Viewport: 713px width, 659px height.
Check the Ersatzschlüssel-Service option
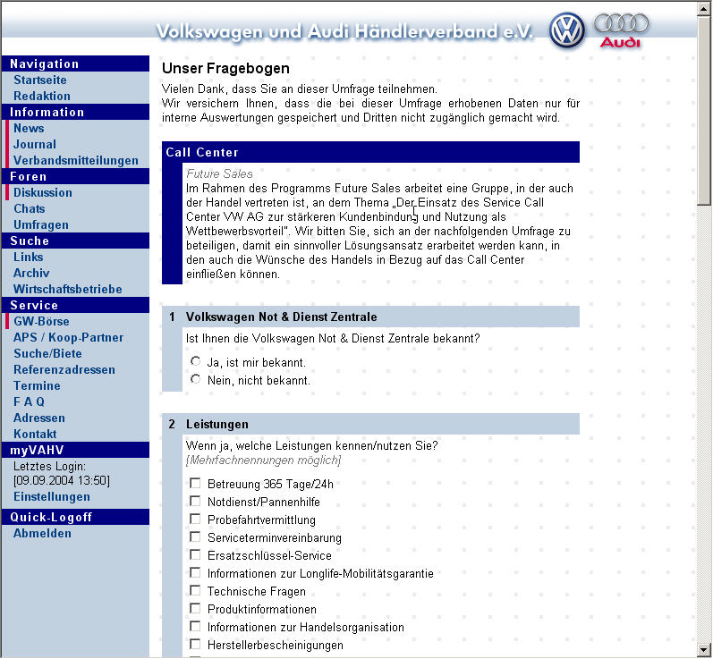(x=195, y=554)
